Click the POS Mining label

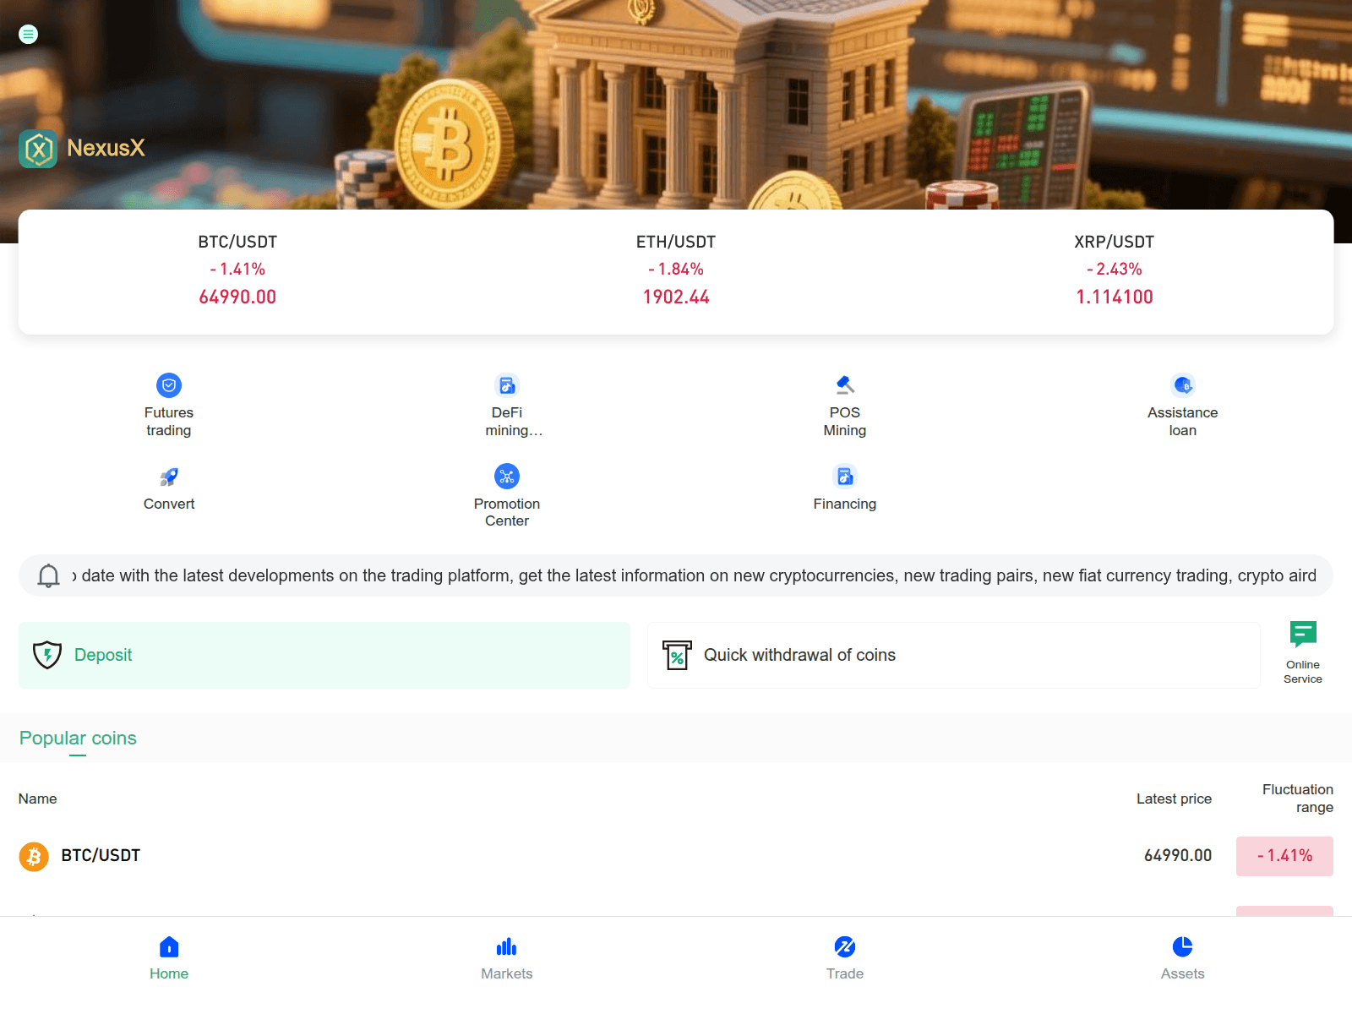[x=845, y=422]
